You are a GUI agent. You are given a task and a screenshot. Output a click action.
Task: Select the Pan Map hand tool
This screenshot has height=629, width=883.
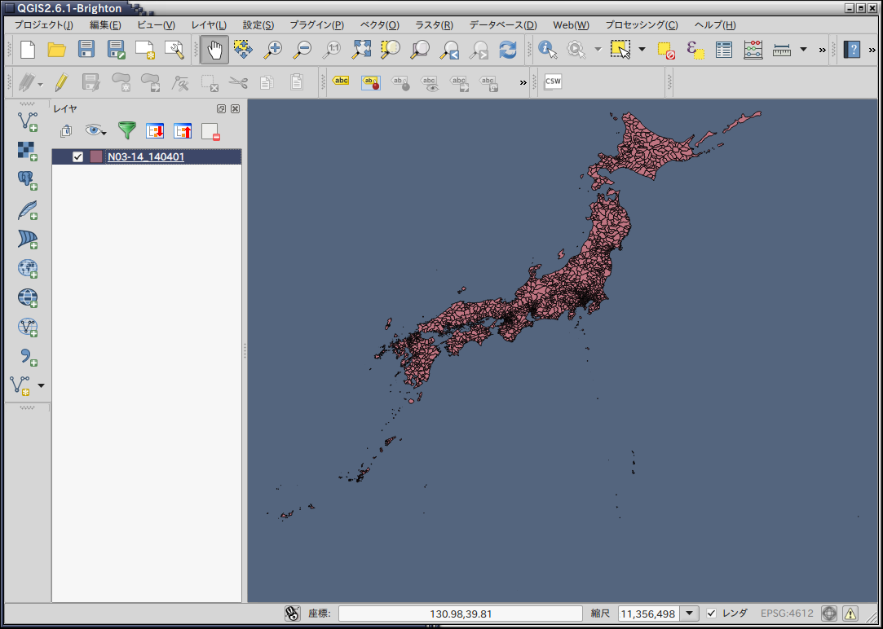click(214, 50)
